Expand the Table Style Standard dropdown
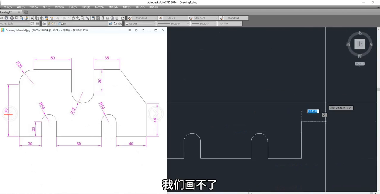Viewport: 380px width, 194px height. 206,18
